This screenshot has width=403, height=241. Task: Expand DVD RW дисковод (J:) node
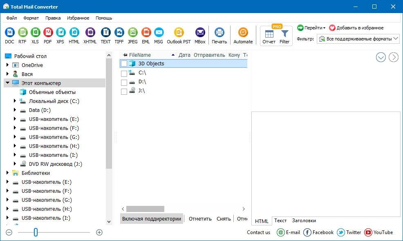(x=15, y=164)
